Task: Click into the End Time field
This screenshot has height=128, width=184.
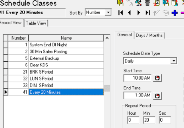Action: pyautogui.click(x=138, y=95)
